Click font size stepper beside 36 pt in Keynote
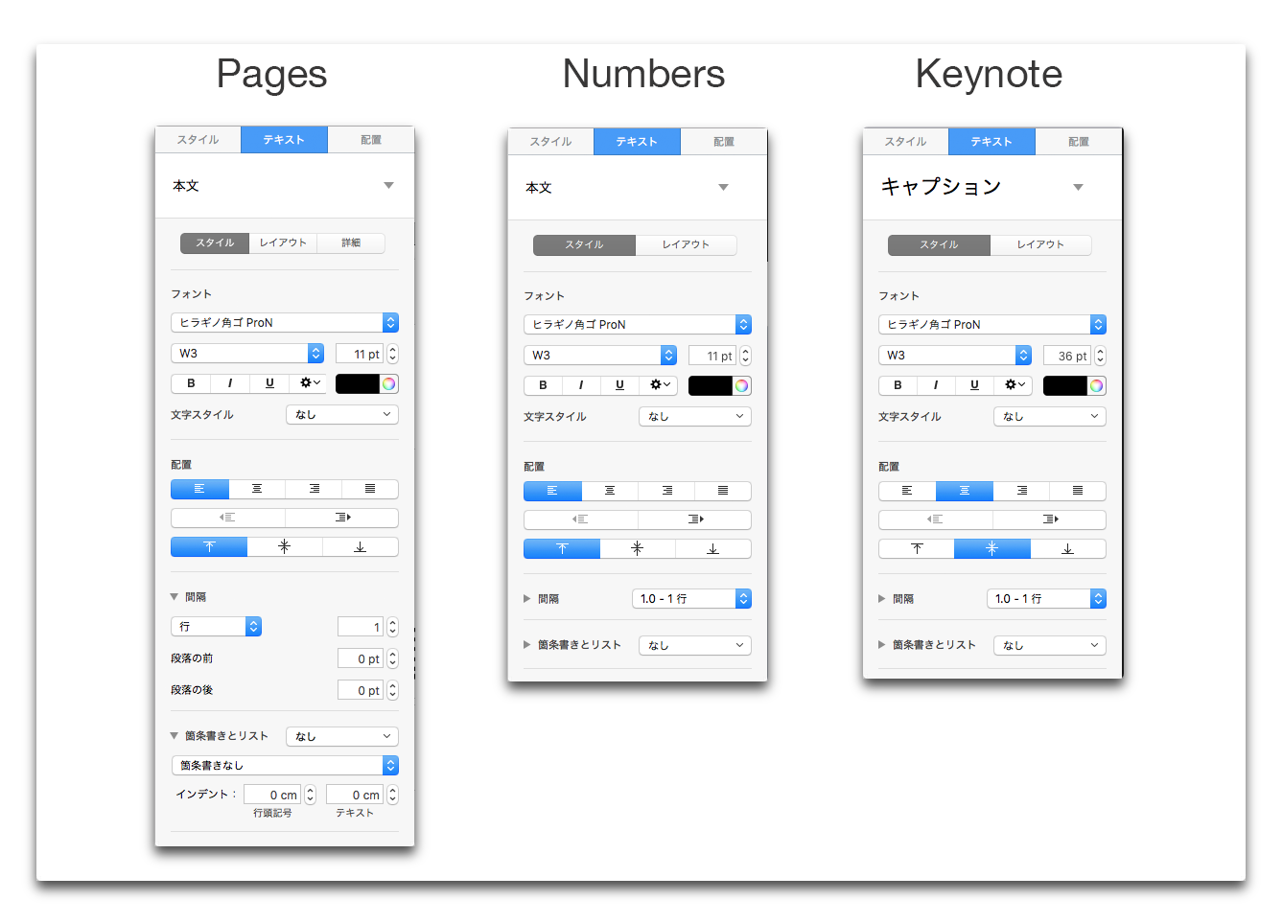 point(1100,356)
